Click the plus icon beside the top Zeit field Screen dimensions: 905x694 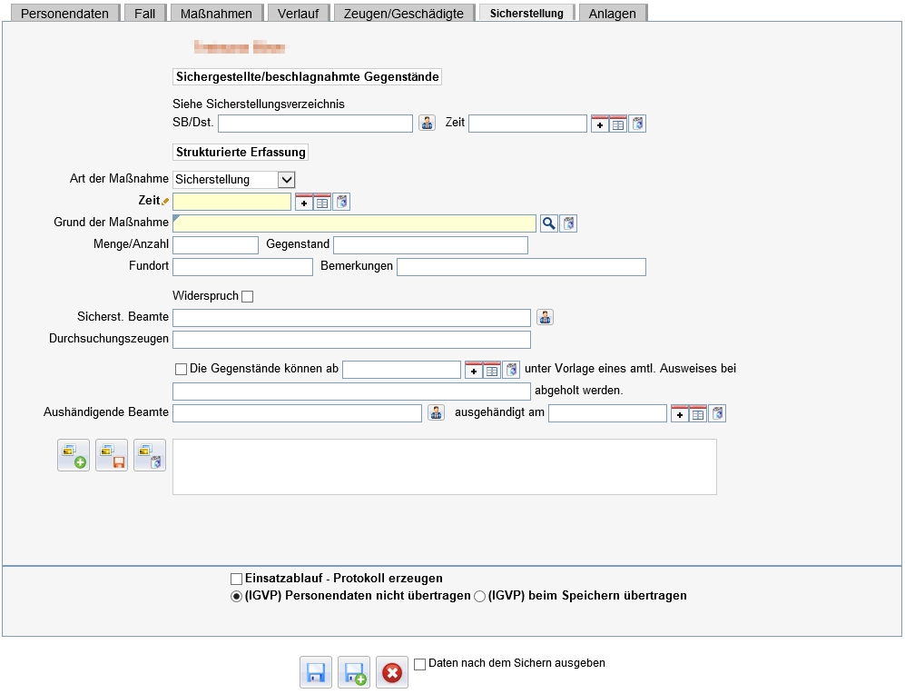point(600,124)
